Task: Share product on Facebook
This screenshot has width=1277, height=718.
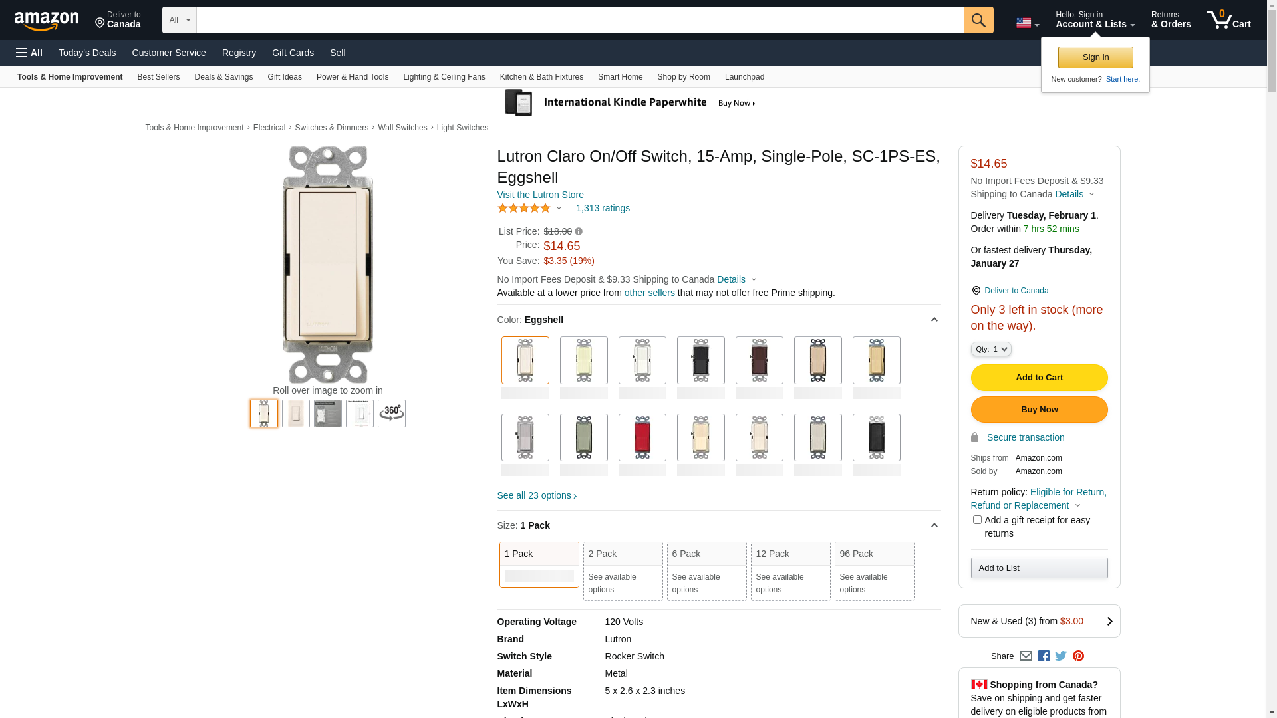Action: point(1044,656)
